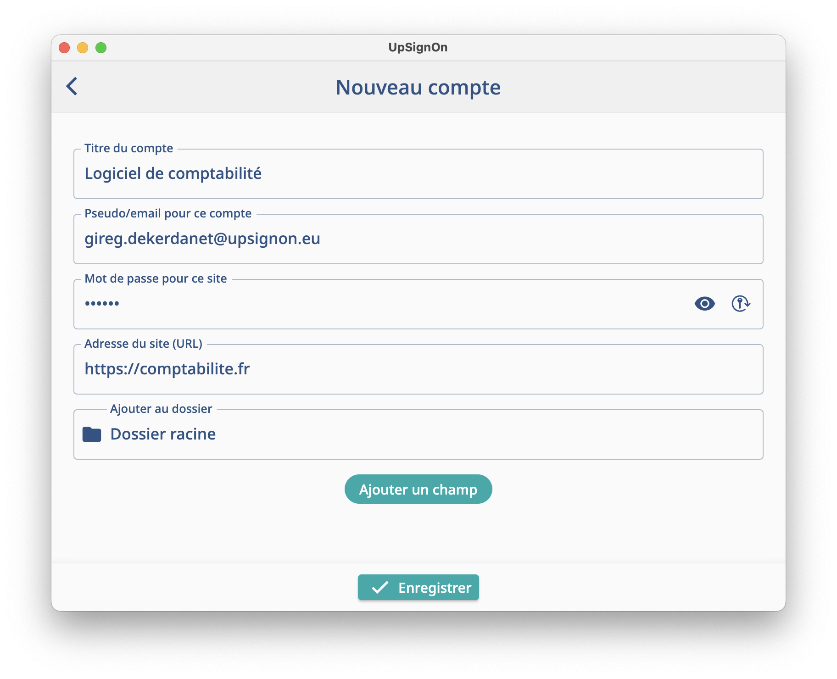The image size is (837, 679).
Task: Click the Pseudo/email pour ce compte label
Action: 168,213
